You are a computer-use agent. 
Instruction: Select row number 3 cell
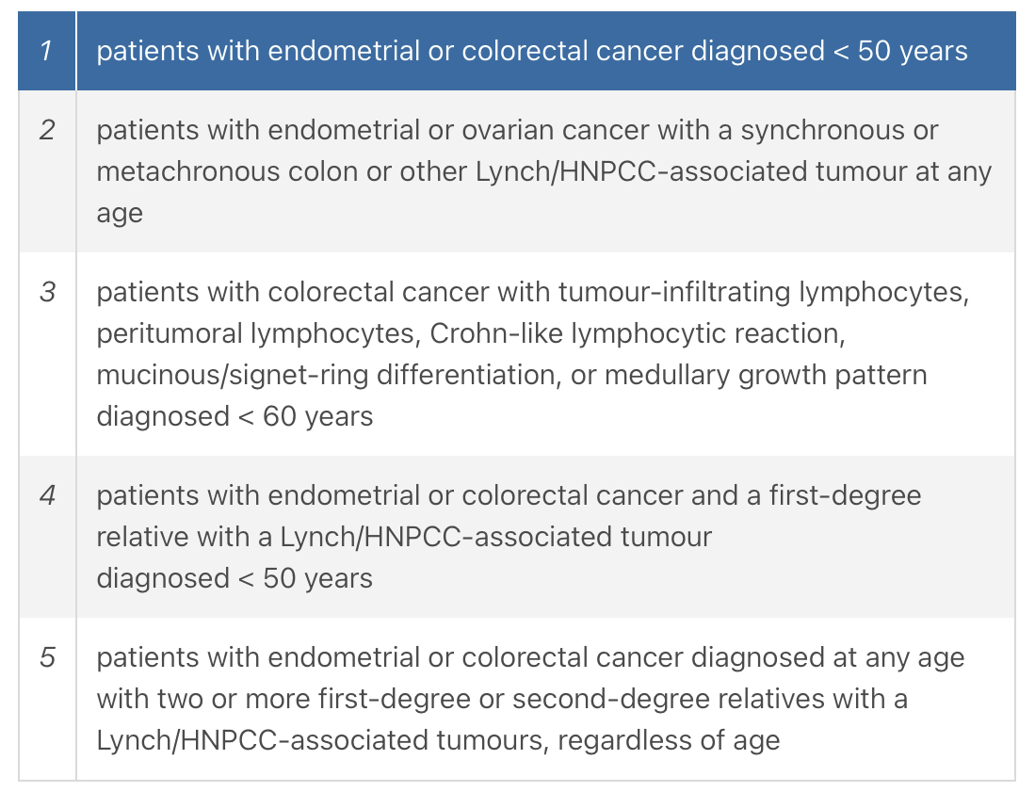tap(46, 354)
